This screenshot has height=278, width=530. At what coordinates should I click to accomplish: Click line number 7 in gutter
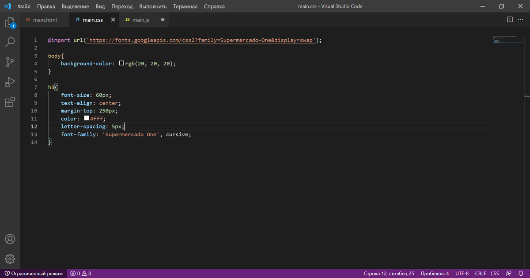pyautogui.click(x=35, y=87)
